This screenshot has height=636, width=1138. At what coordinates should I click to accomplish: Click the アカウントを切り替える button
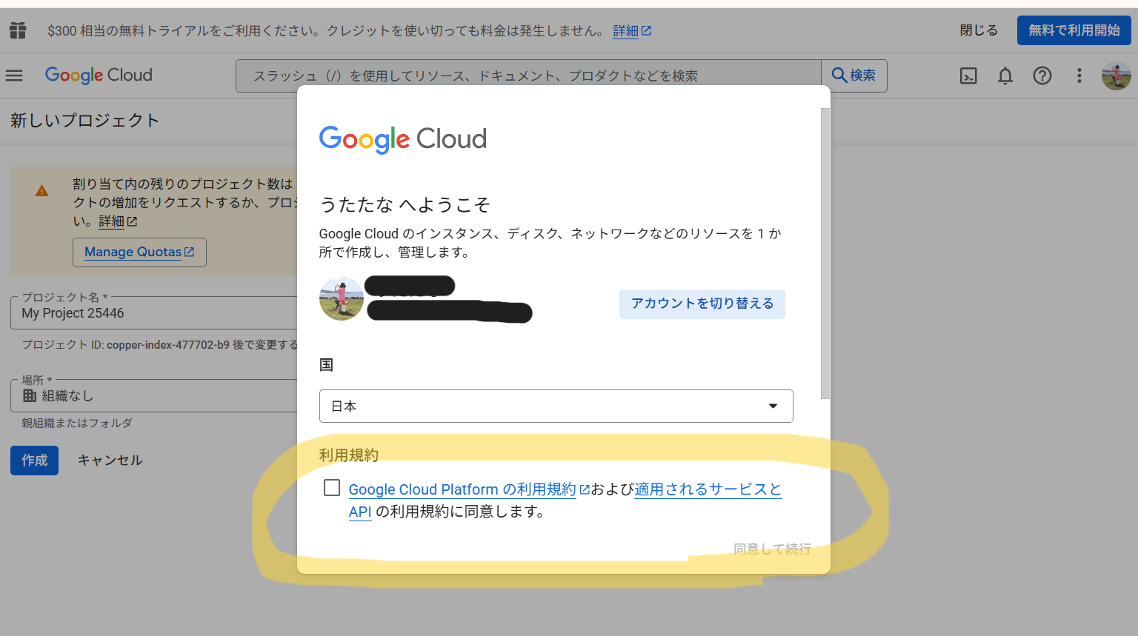point(702,304)
